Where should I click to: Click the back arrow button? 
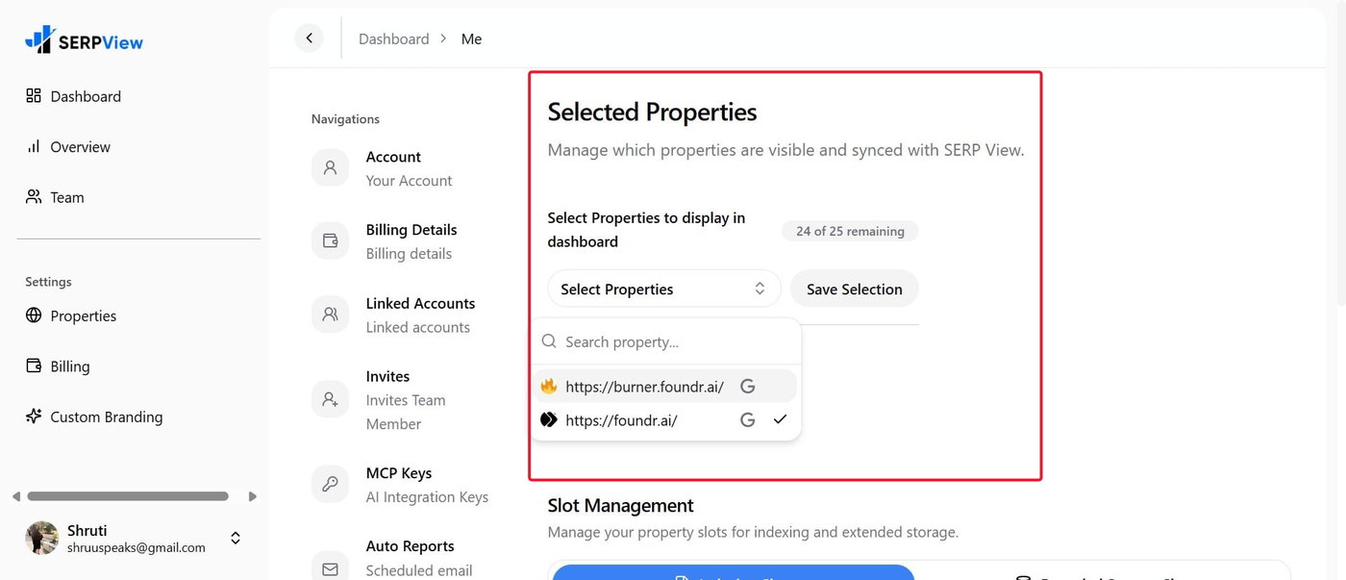[310, 38]
